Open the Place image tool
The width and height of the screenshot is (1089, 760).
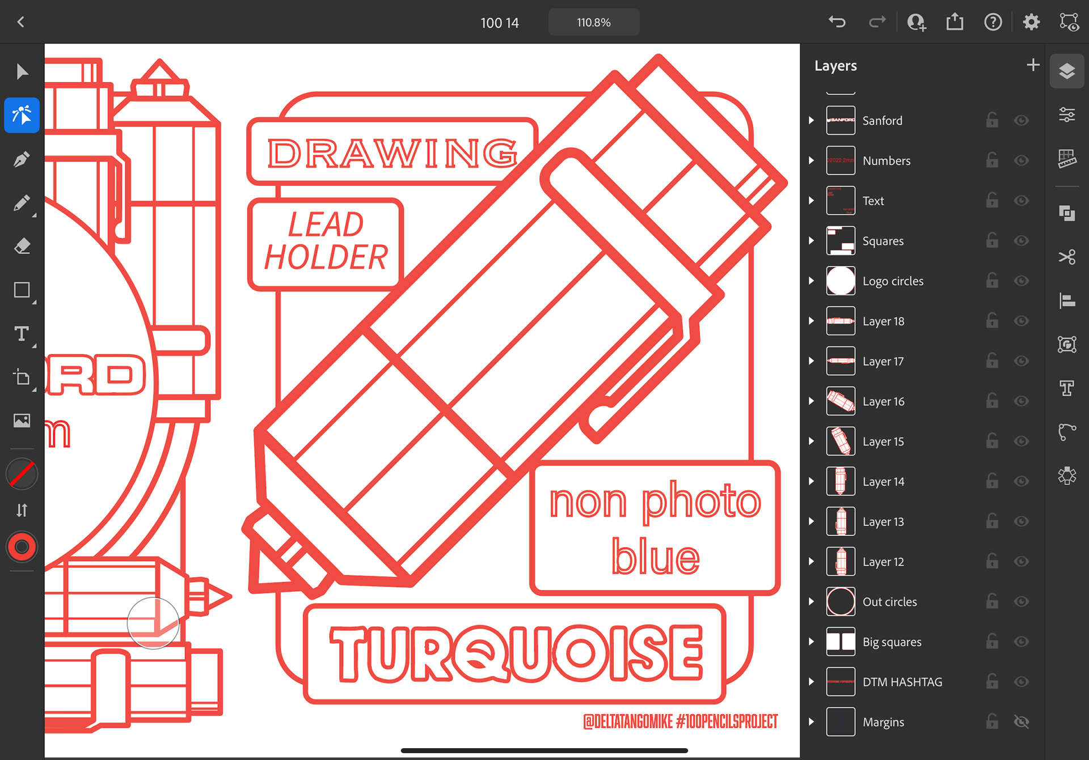click(22, 421)
